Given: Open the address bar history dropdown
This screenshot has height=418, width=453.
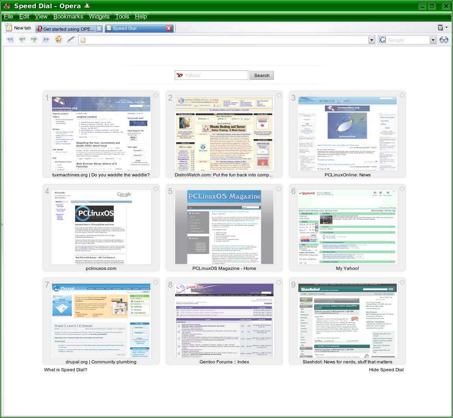Looking at the screenshot, I should tap(372, 40).
